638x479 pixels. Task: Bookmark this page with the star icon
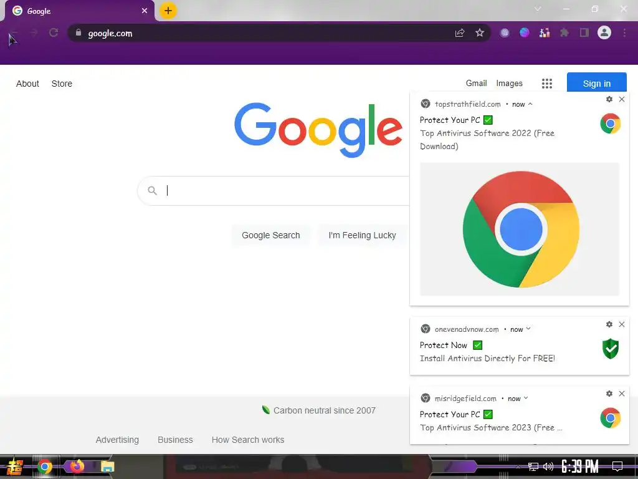(480, 33)
